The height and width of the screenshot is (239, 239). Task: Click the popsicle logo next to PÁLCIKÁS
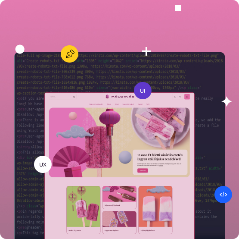coord(107,97)
